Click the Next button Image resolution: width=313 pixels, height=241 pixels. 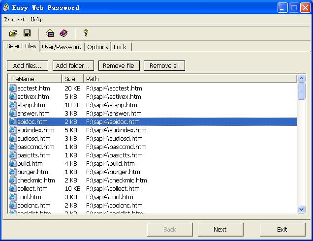click(220, 229)
